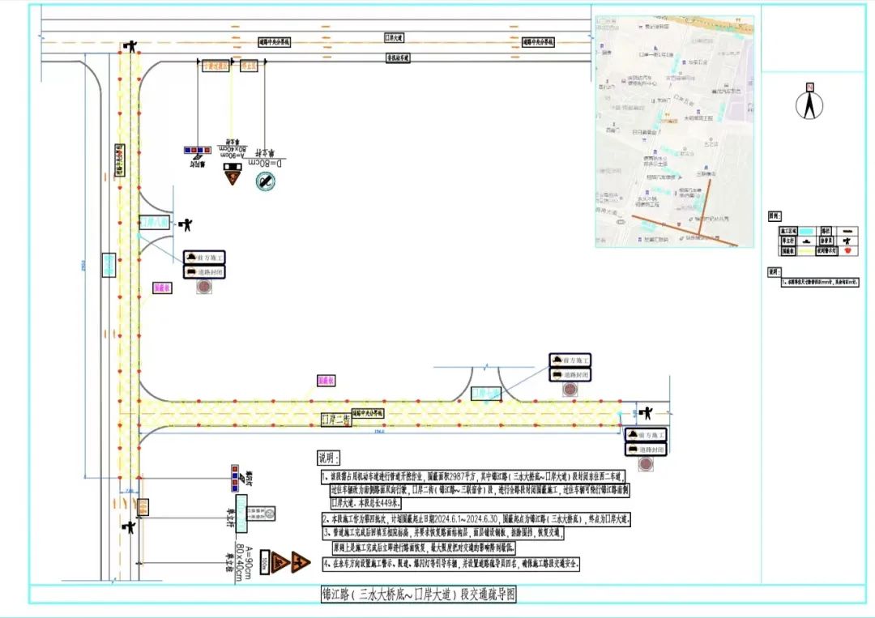875x618 pixels.
Task: Click the north arrow compass symbol
Action: pos(809,101)
